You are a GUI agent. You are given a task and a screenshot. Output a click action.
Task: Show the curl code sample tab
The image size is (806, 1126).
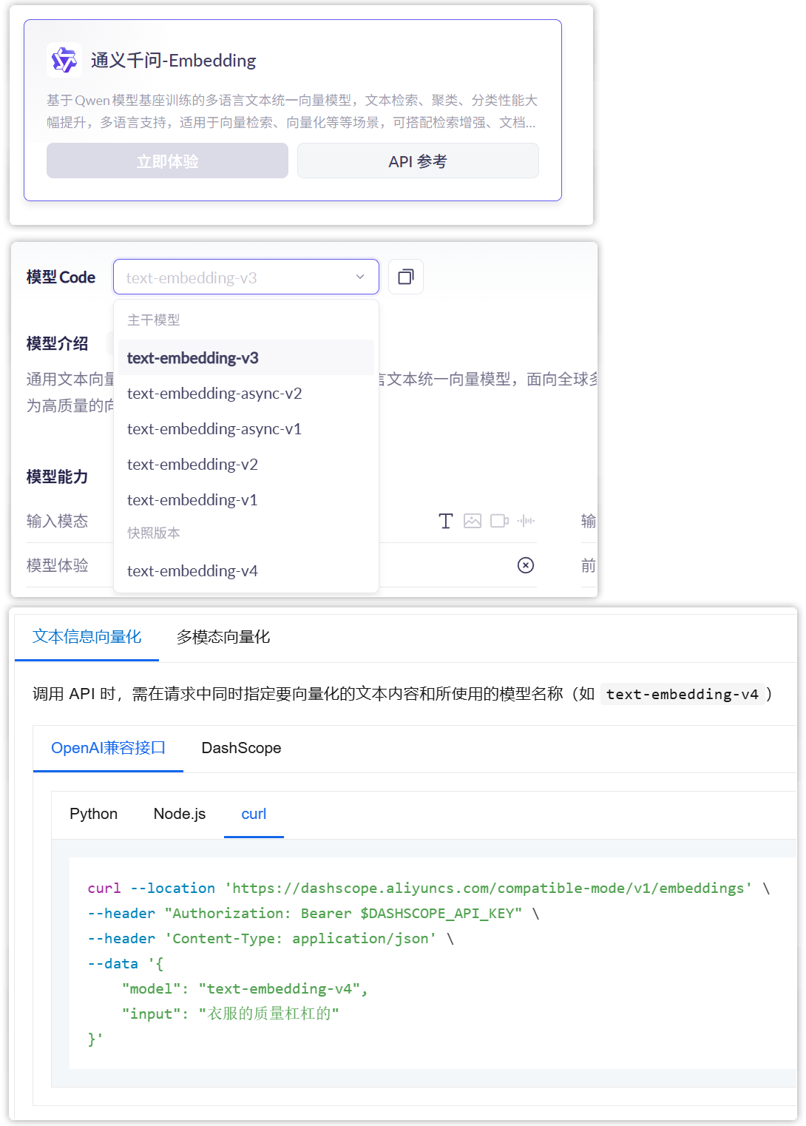tap(254, 814)
